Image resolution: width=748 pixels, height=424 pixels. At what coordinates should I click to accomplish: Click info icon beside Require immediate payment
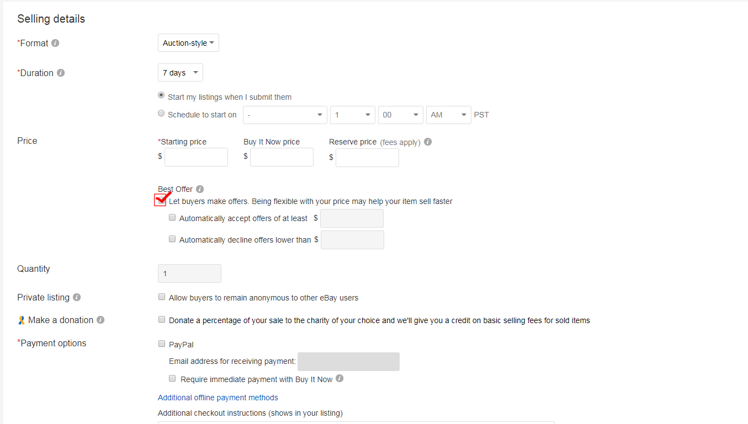339,379
